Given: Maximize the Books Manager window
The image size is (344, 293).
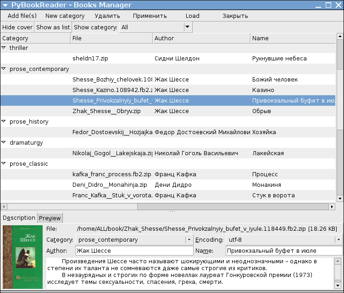Looking at the screenshot, I should (x=328, y=5).
